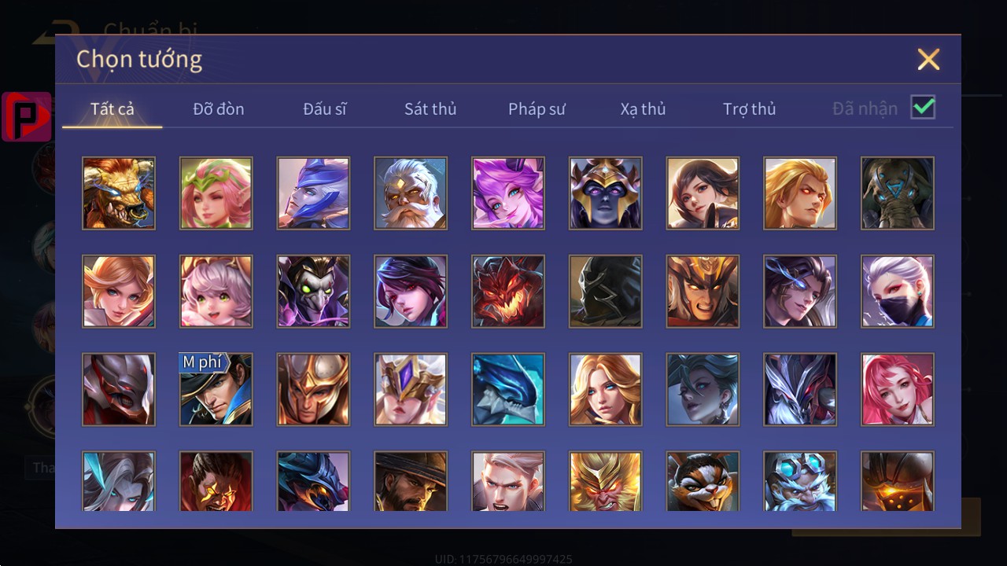View the 'Trợ thủ' hero tab
The height and width of the screenshot is (566, 1007).
point(749,108)
